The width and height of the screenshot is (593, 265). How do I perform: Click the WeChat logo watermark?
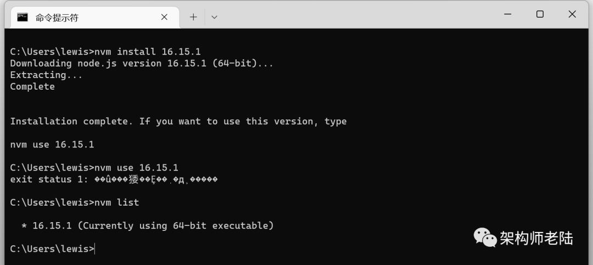[485, 238]
